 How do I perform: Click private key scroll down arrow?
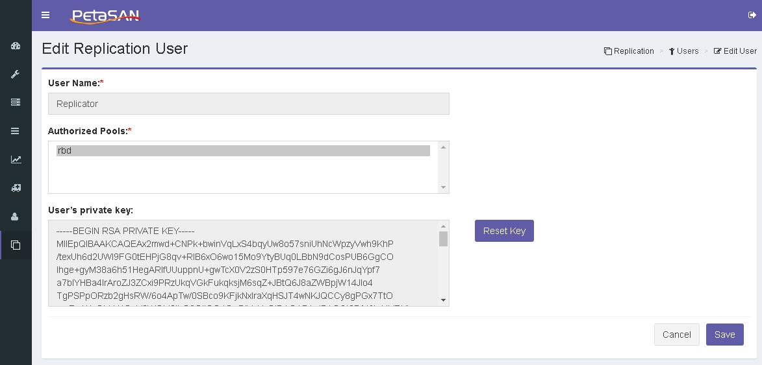coord(443,300)
